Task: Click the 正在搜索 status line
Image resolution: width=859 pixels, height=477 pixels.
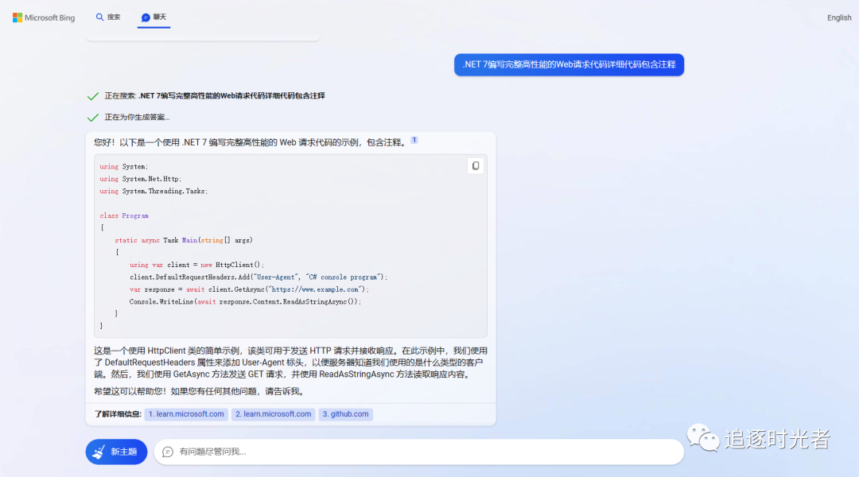Action: [215, 96]
